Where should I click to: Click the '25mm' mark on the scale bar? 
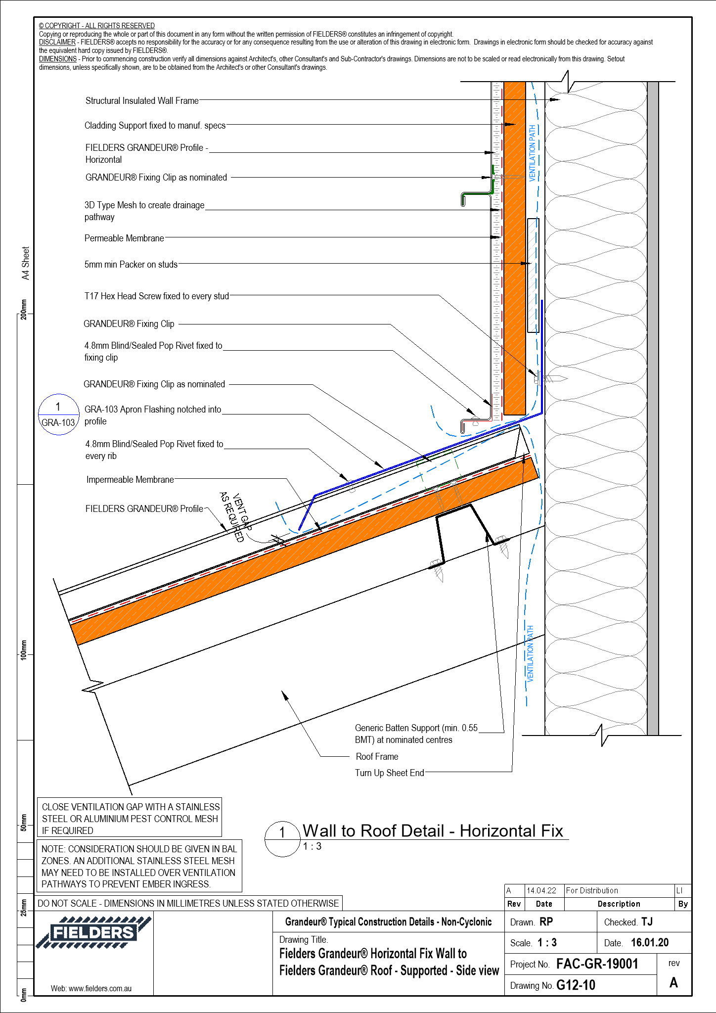[24, 907]
